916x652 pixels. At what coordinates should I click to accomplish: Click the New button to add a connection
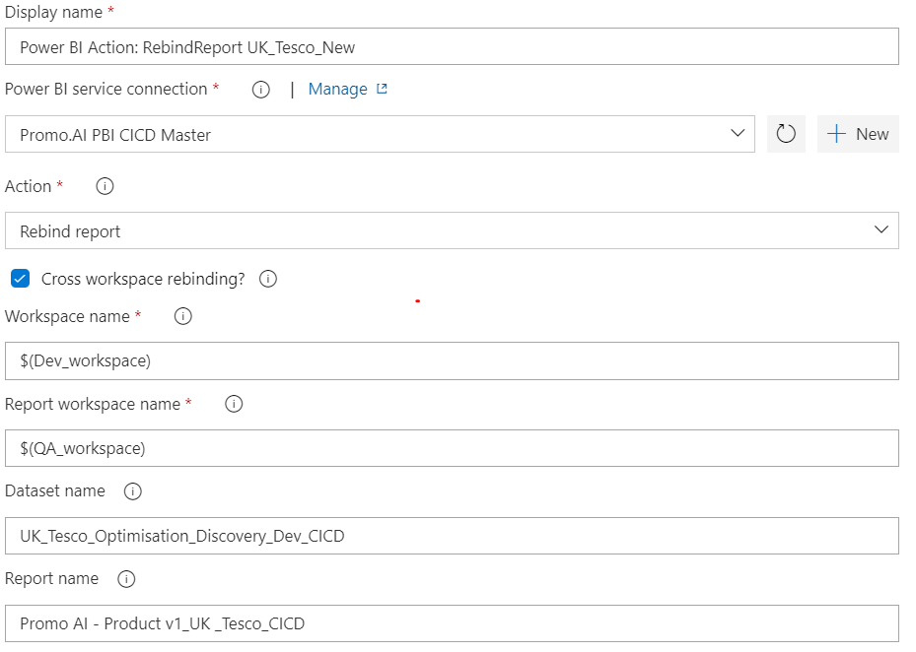[x=857, y=133]
